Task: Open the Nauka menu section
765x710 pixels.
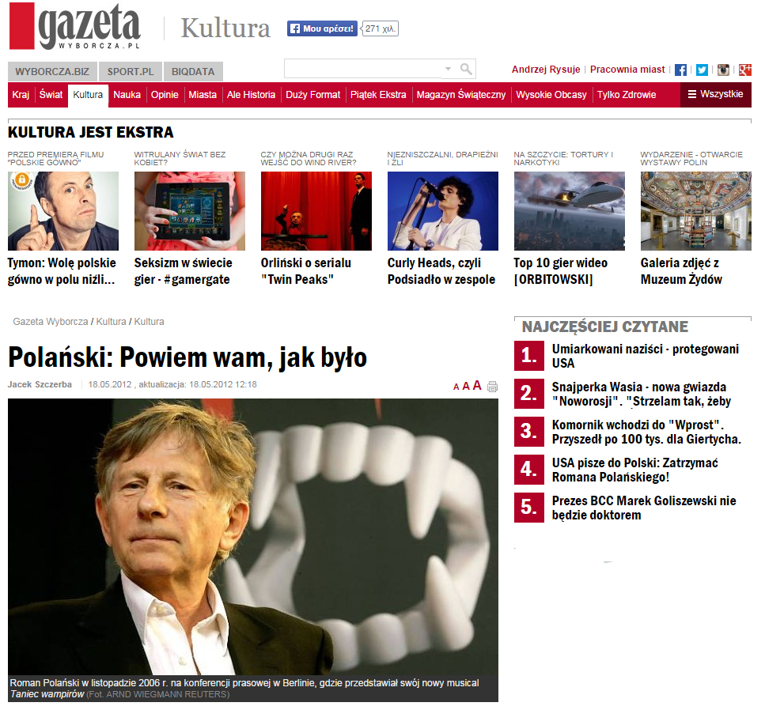Action: (127, 95)
